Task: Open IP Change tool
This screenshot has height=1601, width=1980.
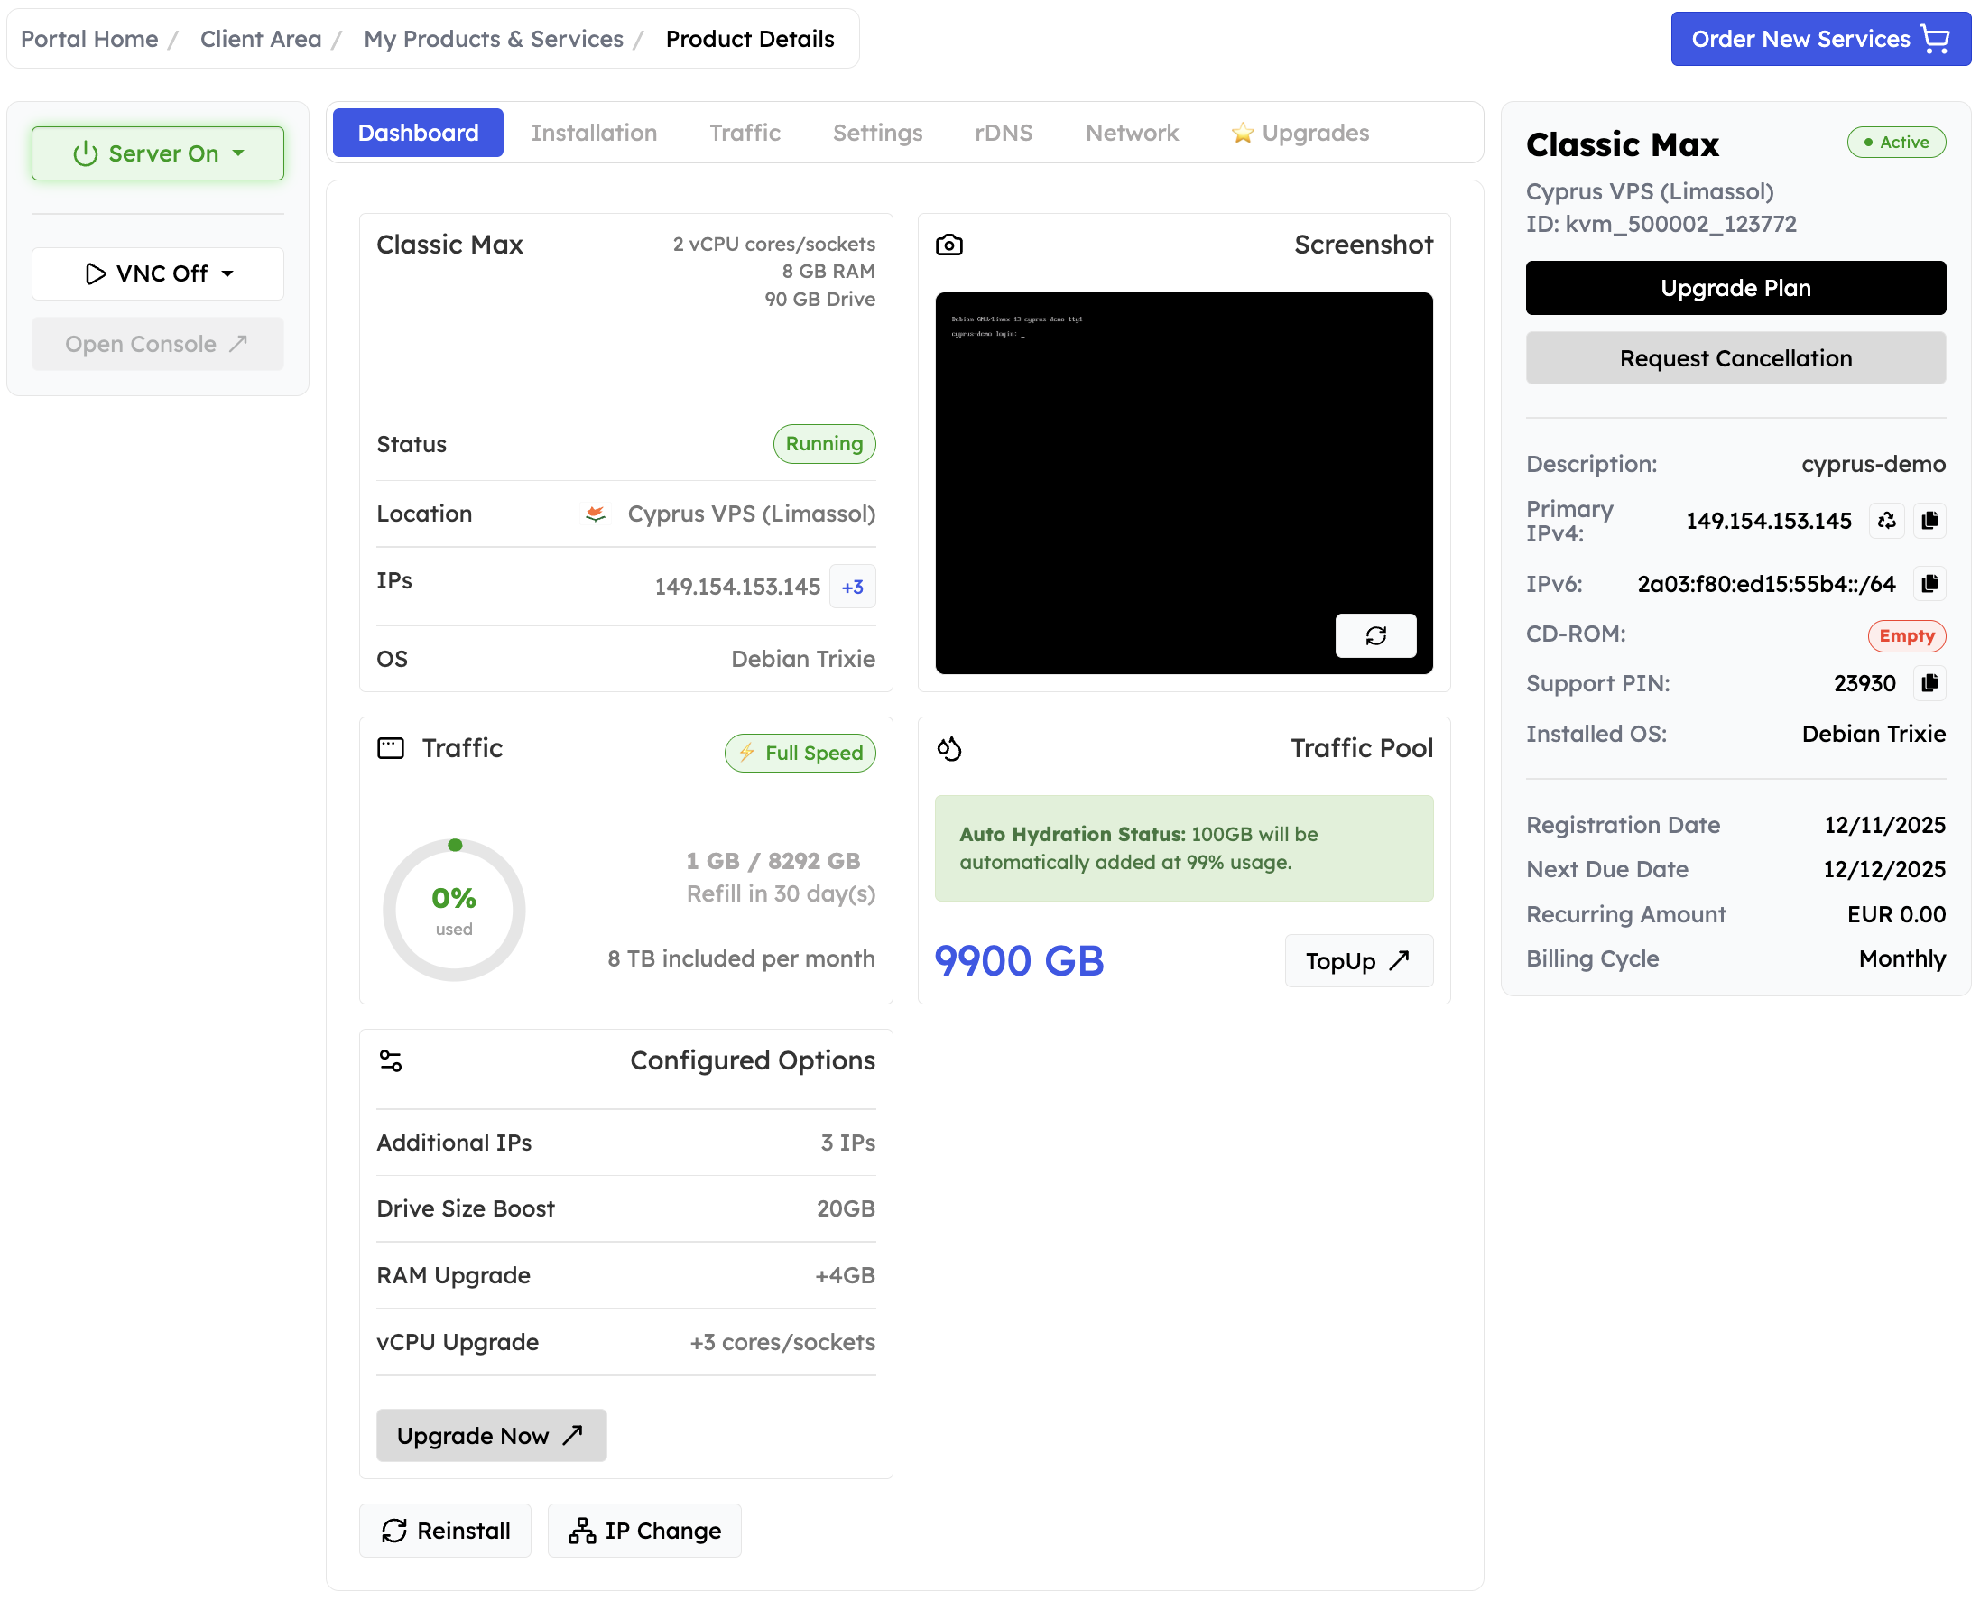Action: [x=644, y=1530]
